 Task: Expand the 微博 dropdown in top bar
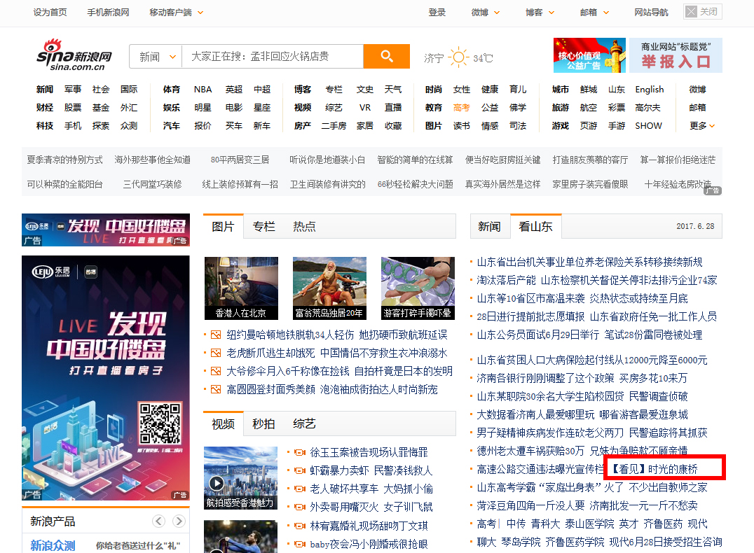tap(486, 13)
